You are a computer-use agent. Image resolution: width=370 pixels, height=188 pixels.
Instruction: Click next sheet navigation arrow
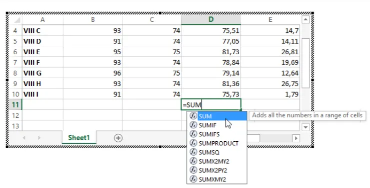pyautogui.click(x=39, y=138)
